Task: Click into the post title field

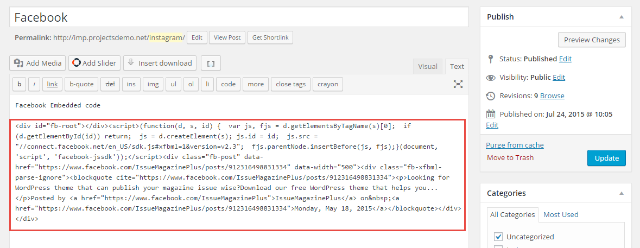Action: (239, 17)
